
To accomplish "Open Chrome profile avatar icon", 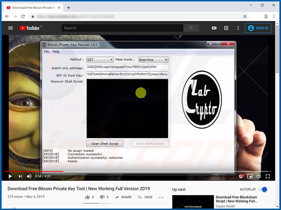I will 266,16.
